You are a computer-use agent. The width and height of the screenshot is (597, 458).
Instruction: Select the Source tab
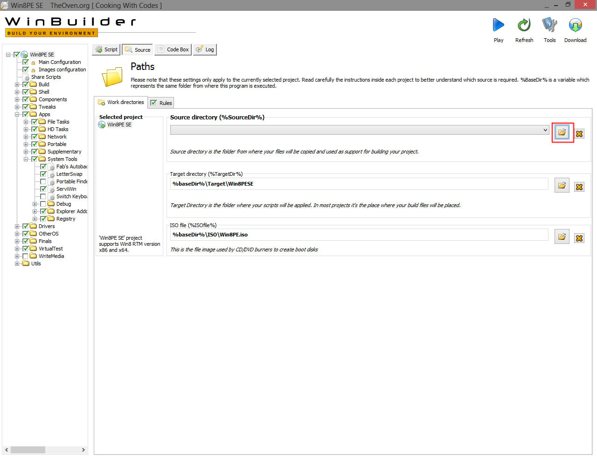click(x=138, y=50)
